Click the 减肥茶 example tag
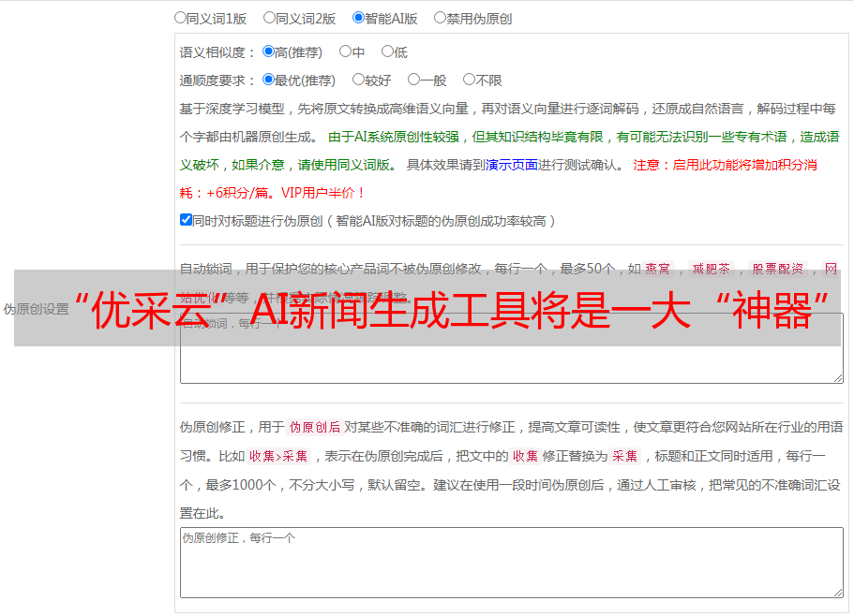This screenshot has width=854, height=616. point(712,269)
